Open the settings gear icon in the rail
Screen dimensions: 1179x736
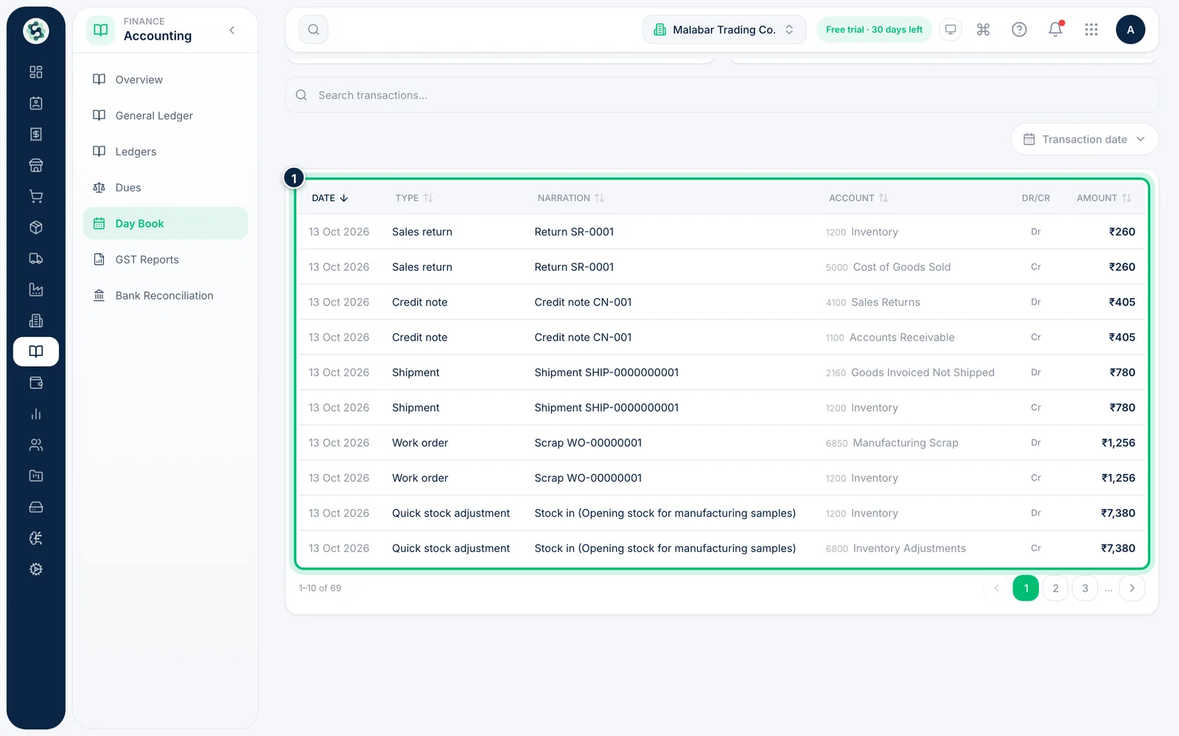35,570
